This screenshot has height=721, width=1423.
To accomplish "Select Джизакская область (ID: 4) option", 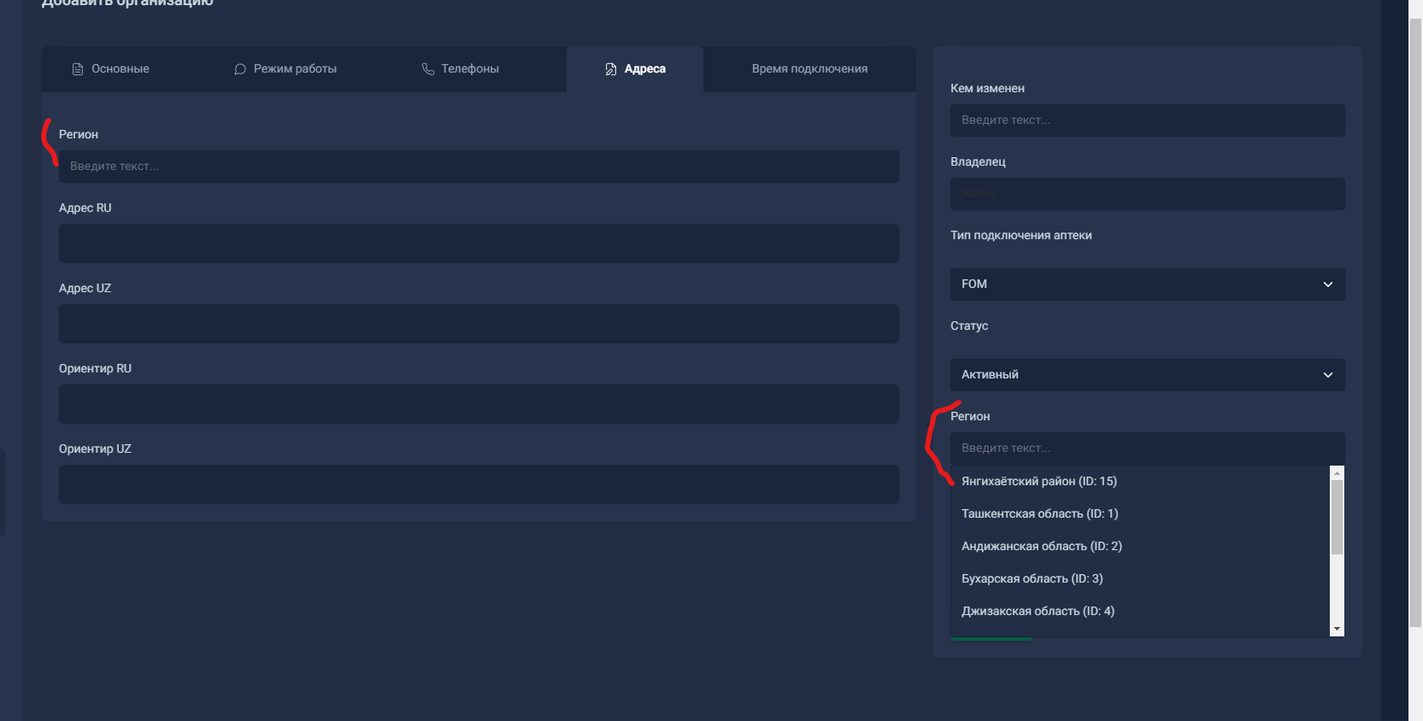I will tap(1141, 612).
